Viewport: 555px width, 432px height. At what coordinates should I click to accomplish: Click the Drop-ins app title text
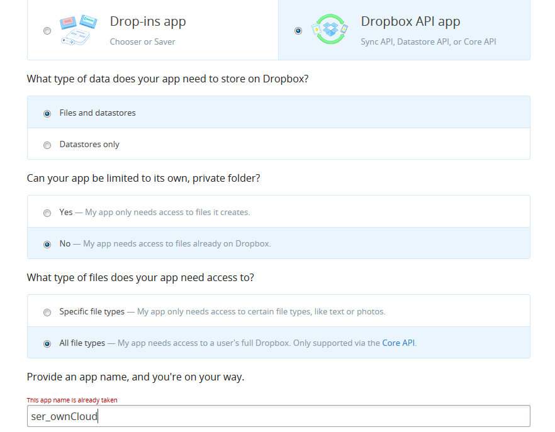click(148, 22)
